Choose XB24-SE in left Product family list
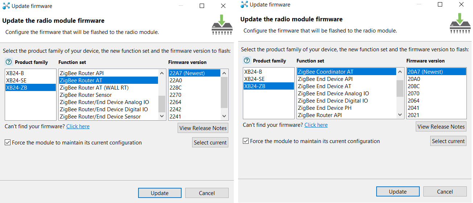Image resolution: width=473 pixels, height=203 pixels. [16, 80]
